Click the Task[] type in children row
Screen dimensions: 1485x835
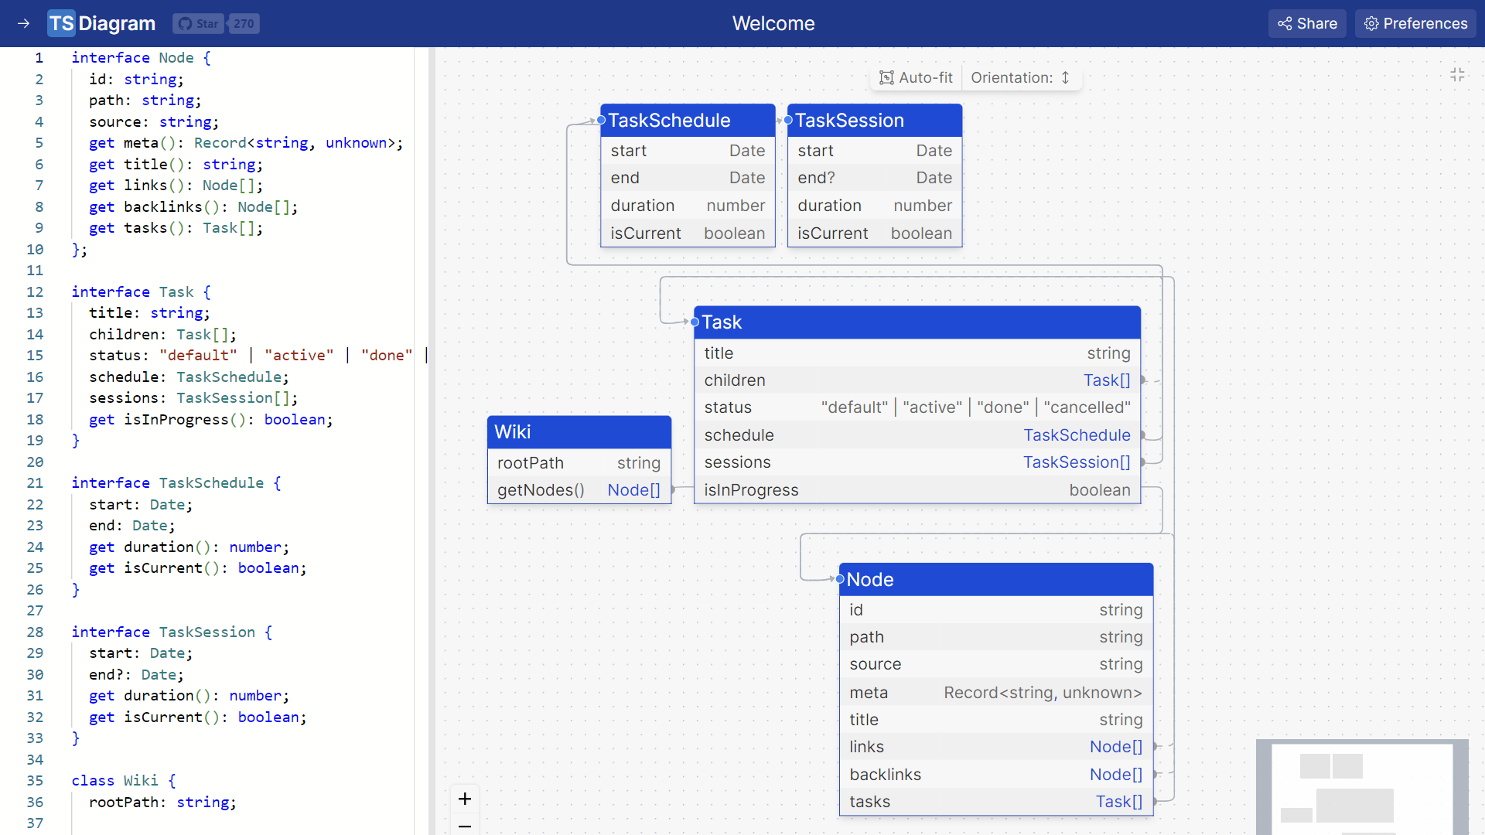[1107, 380]
